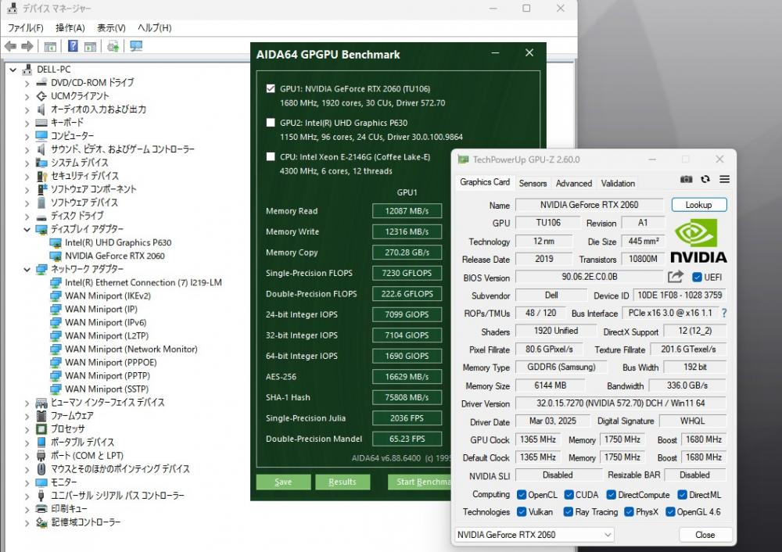Expand the system devices (システム デバイス) node
Image resolution: width=782 pixels, height=552 pixels.
pyautogui.click(x=27, y=163)
